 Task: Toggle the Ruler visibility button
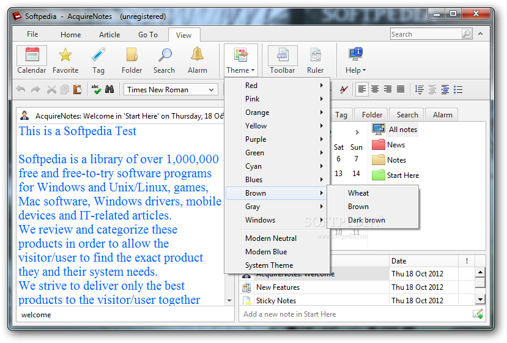(315, 61)
